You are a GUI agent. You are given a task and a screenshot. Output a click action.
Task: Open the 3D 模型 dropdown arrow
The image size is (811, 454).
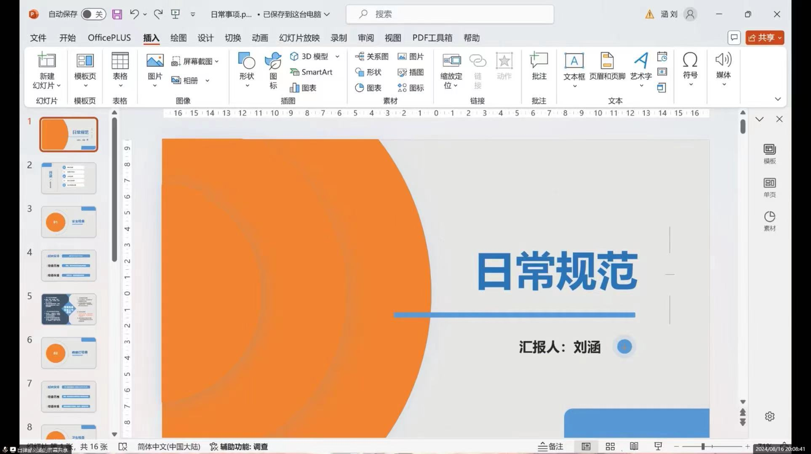[337, 56]
